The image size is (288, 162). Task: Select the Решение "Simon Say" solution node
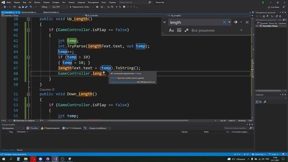pos(272,23)
